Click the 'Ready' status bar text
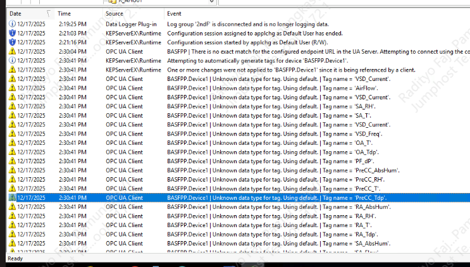Viewport: 470px width, 267px height. click(15, 259)
